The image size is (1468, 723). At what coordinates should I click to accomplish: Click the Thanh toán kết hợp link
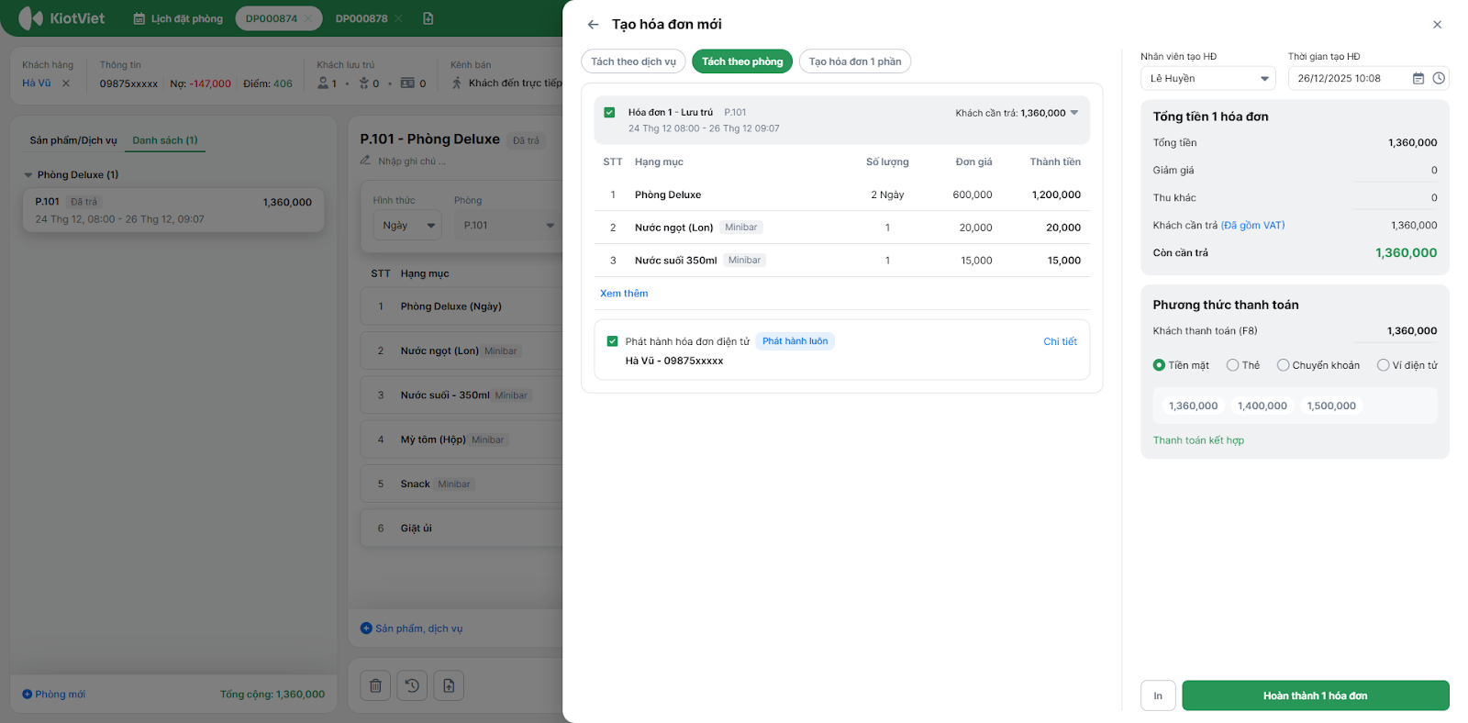[x=1198, y=440]
